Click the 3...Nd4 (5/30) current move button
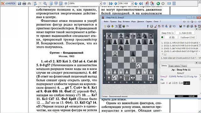This screenshot has width=201, height=113. (x=185, y=33)
